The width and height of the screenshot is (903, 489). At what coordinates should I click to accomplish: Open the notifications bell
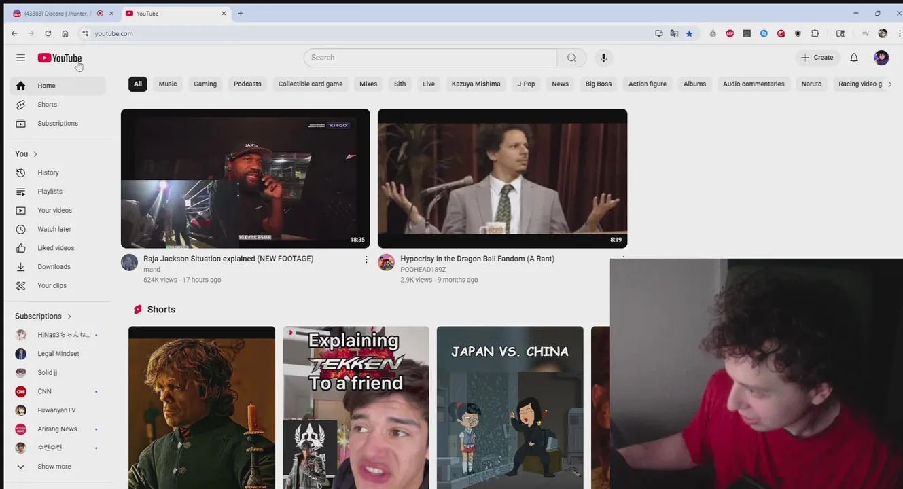point(854,58)
